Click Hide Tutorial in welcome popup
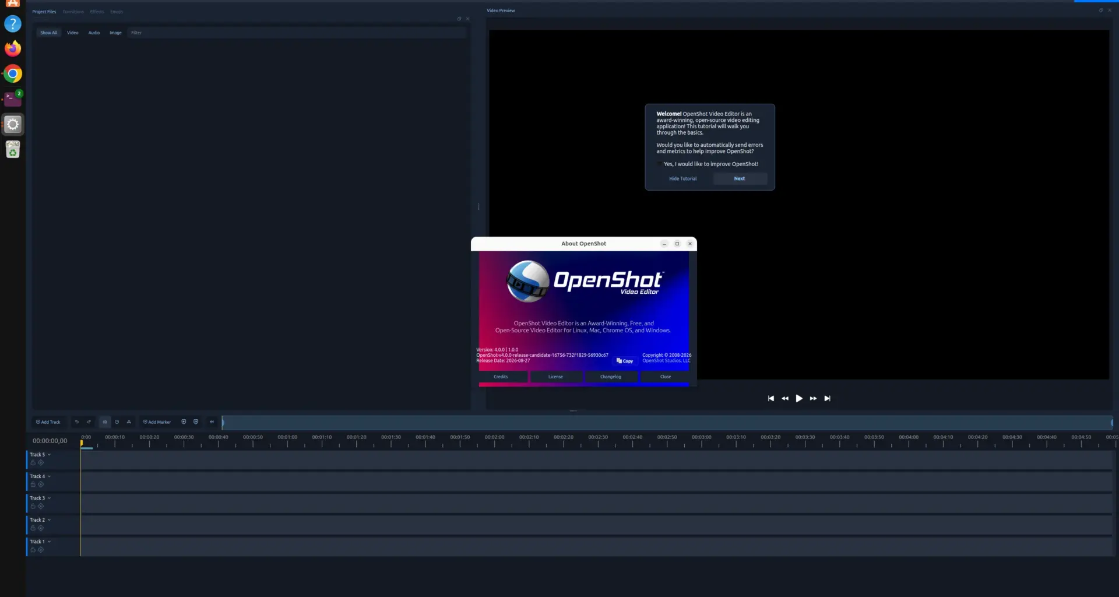The width and height of the screenshot is (1119, 597). tap(682, 178)
